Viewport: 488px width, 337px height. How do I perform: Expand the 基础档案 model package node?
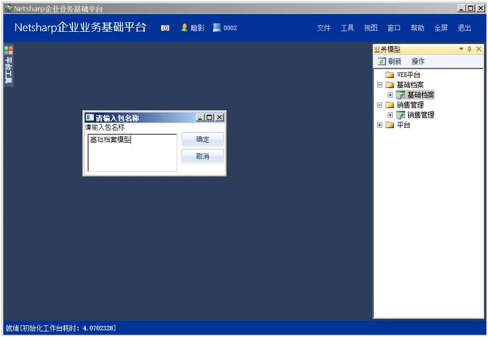coord(390,95)
